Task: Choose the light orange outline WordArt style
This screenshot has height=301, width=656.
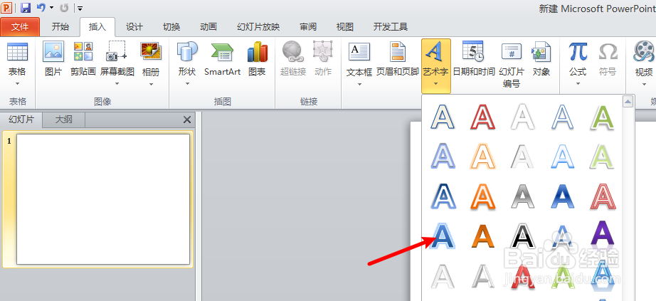Action: pos(482,156)
